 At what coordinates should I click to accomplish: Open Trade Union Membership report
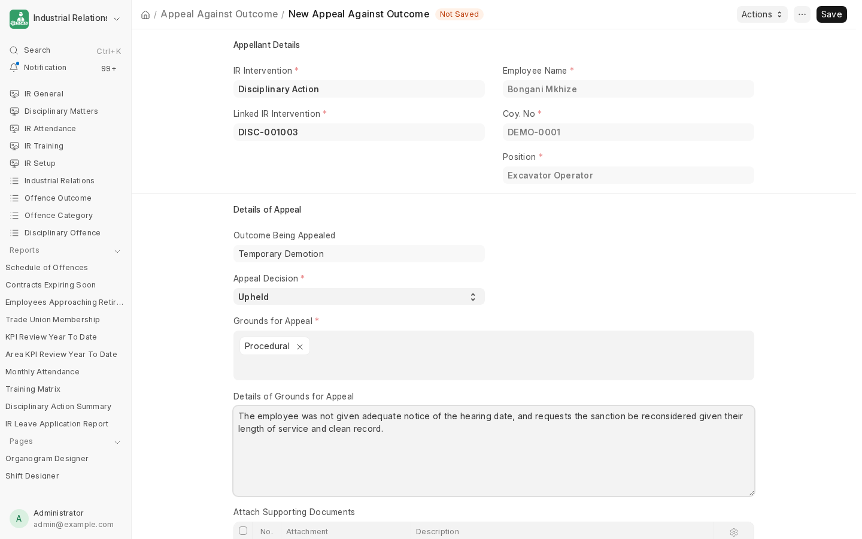(x=53, y=320)
